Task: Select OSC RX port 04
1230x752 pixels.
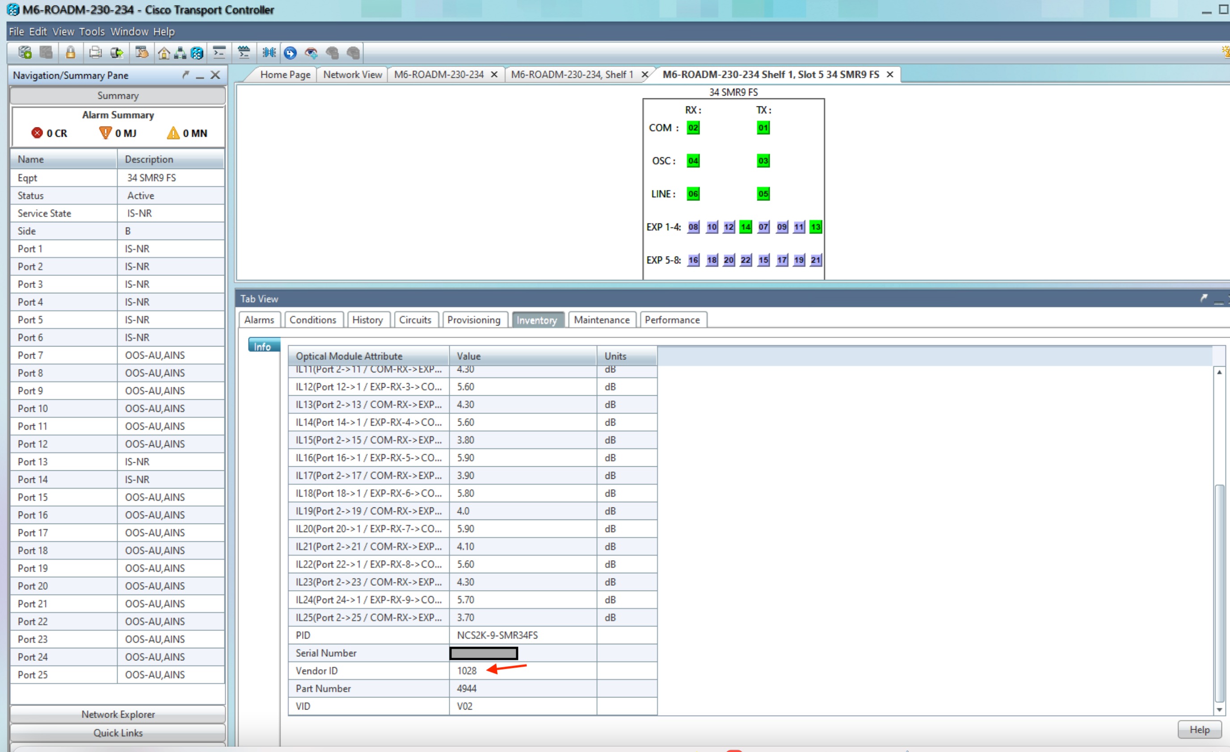Action: [x=693, y=161]
